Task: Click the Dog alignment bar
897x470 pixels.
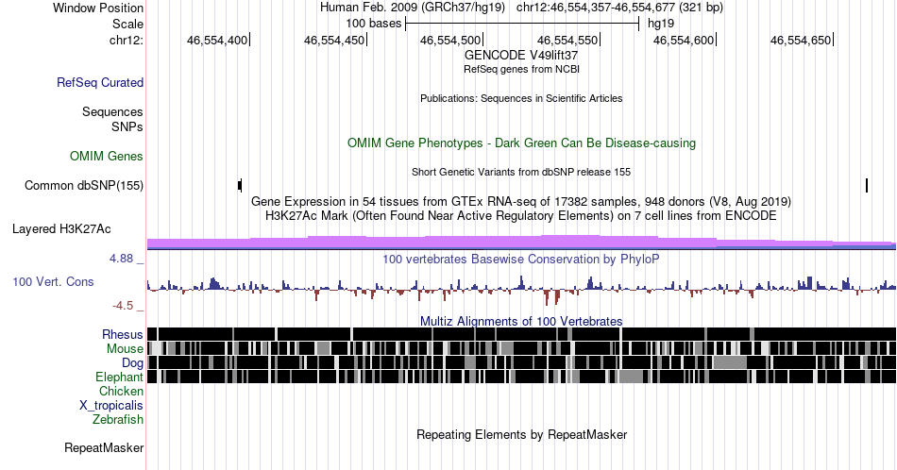Action: (521, 362)
